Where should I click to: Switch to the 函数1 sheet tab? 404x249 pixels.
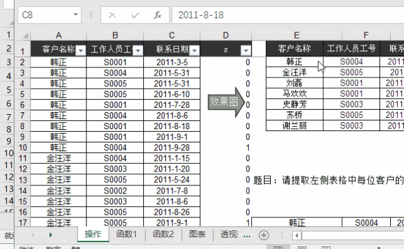126,234
